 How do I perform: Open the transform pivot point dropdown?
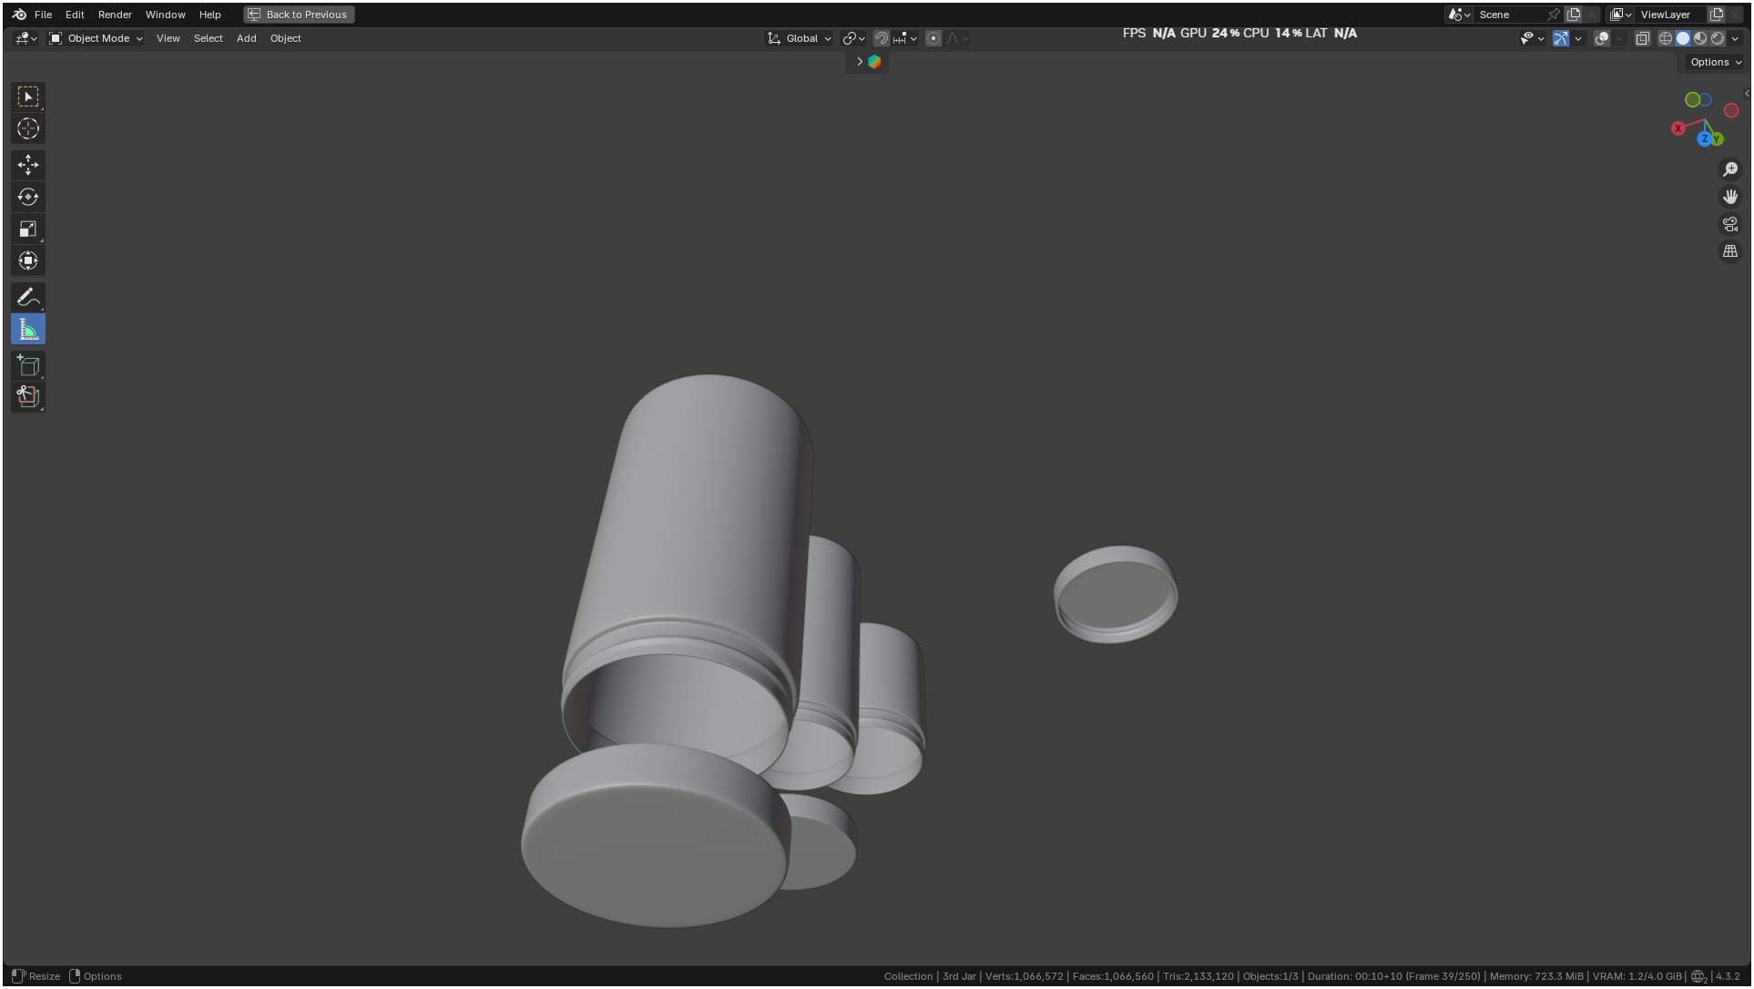coord(854,38)
